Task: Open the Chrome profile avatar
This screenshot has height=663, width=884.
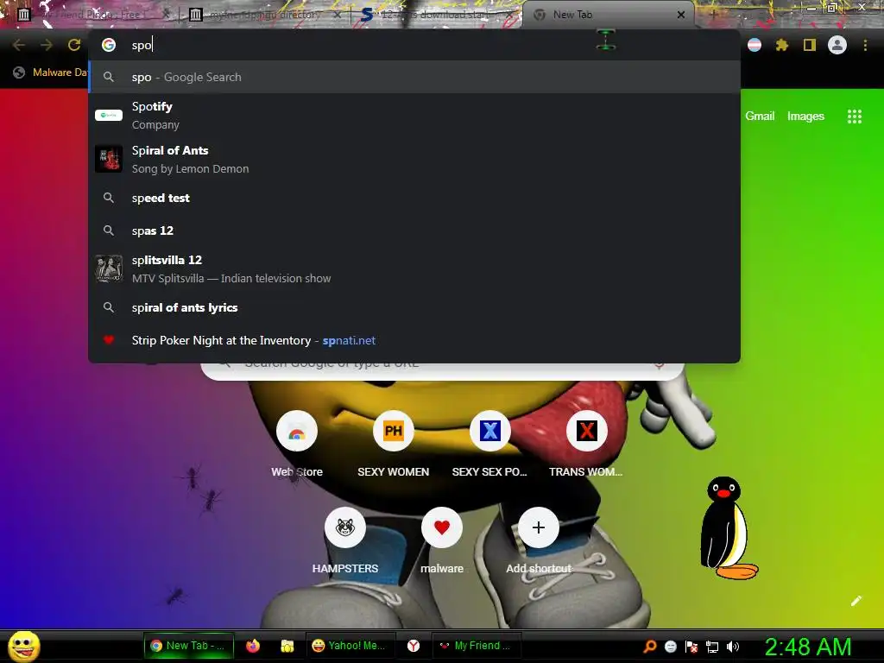Action: click(837, 45)
